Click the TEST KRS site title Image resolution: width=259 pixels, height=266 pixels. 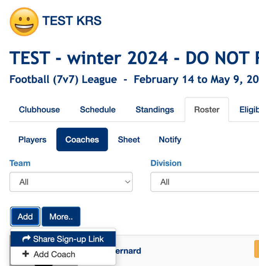[x=72, y=20]
